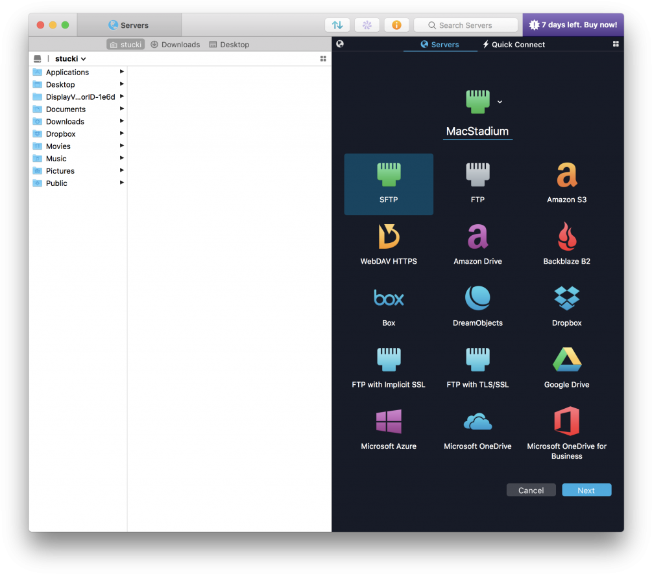Click the Next button

(x=586, y=490)
